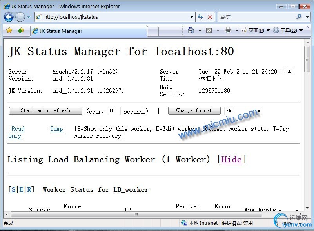The width and height of the screenshot is (314, 231).
Task: Open the Favorites Center star icon
Action: (9, 31)
